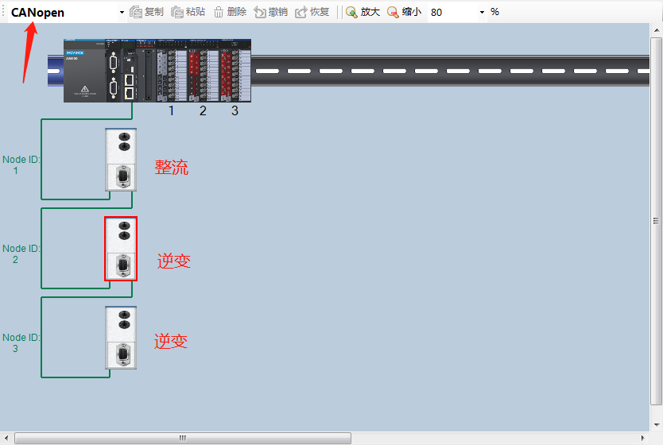Image resolution: width=663 pixels, height=445 pixels.
Task: Click the Redo (恢复) toolbar icon
Action: click(301, 12)
